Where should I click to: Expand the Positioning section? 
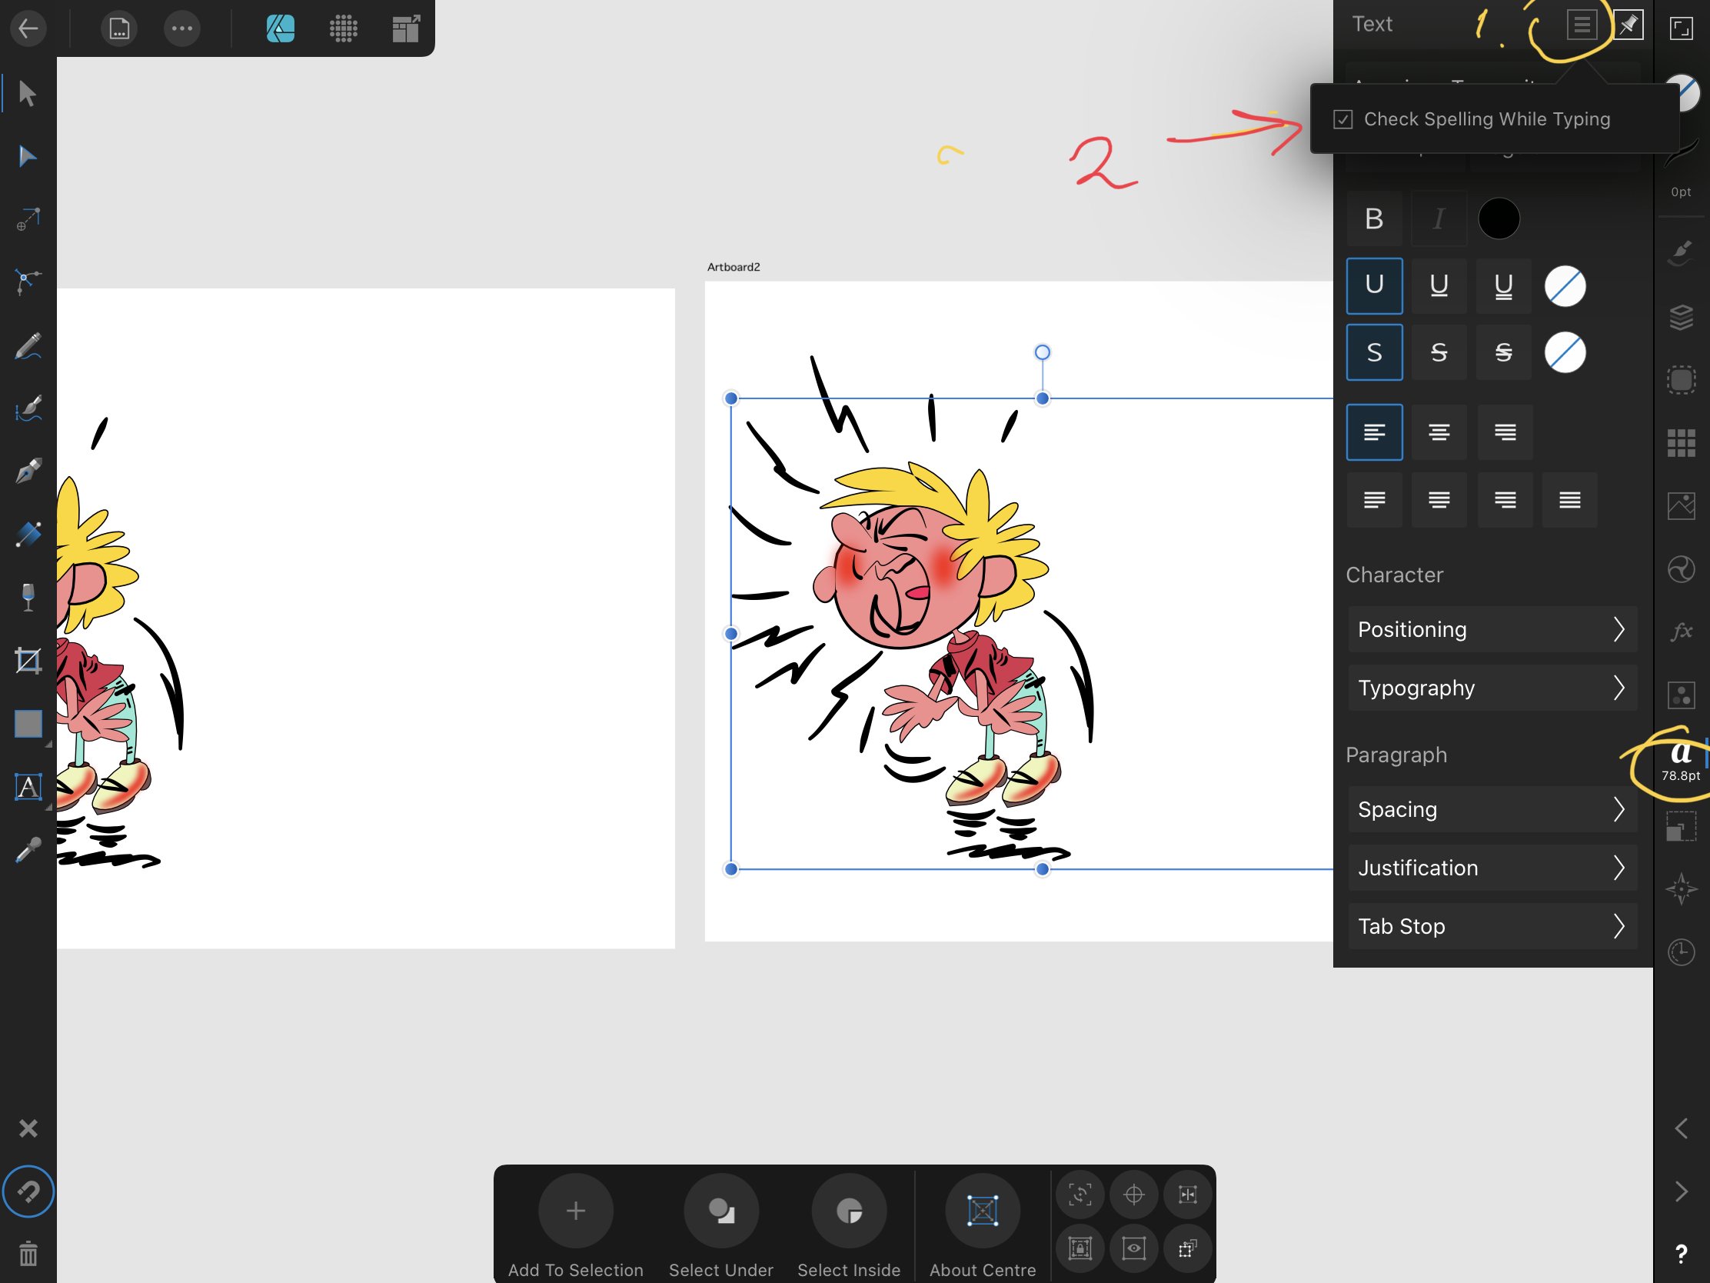point(1492,629)
